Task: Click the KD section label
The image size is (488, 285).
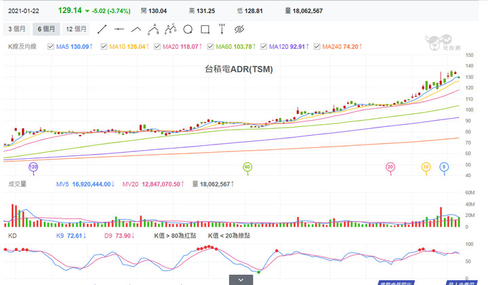Action: point(12,235)
